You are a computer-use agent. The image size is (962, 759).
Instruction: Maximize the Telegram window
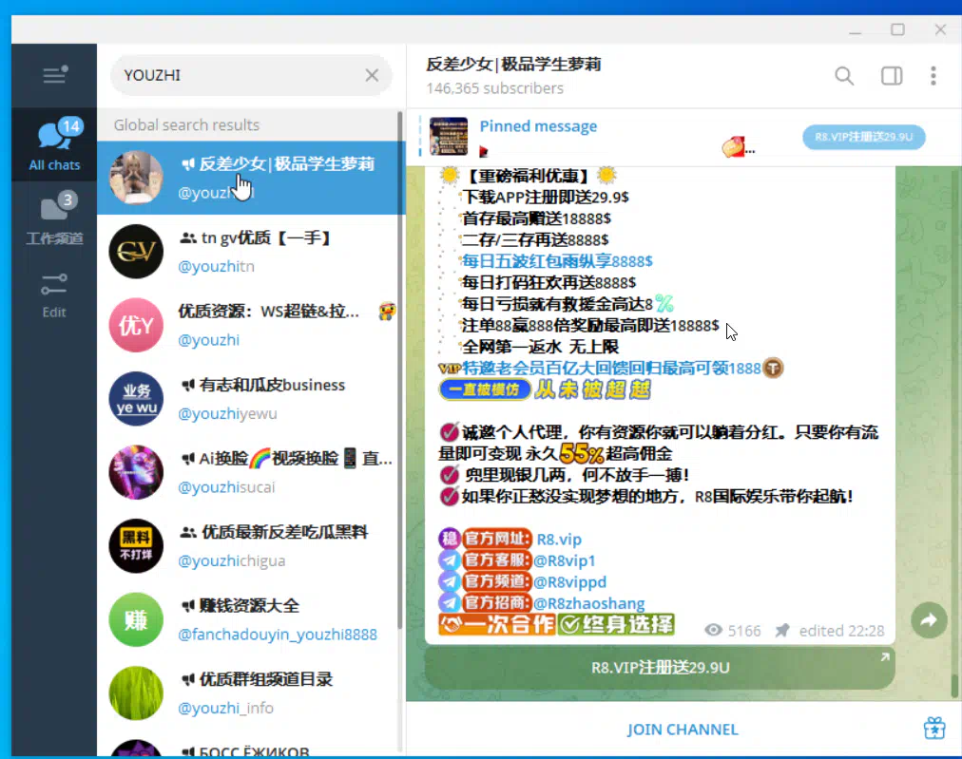click(897, 30)
